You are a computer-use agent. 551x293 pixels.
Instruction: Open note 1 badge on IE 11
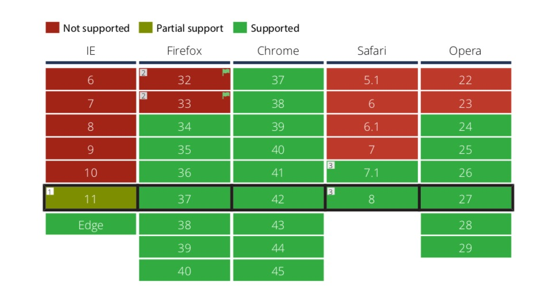[x=50, y=192]
